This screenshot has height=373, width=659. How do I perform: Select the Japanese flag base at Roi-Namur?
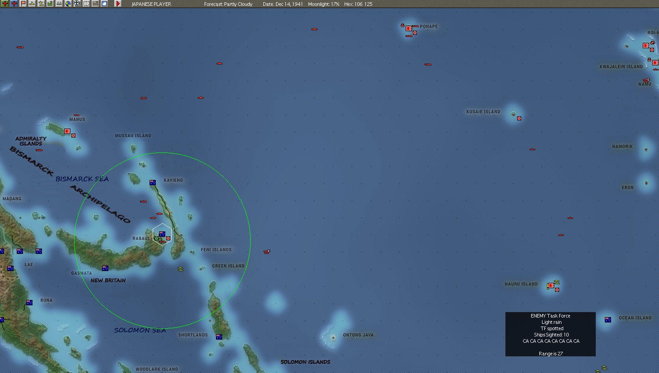646,46
